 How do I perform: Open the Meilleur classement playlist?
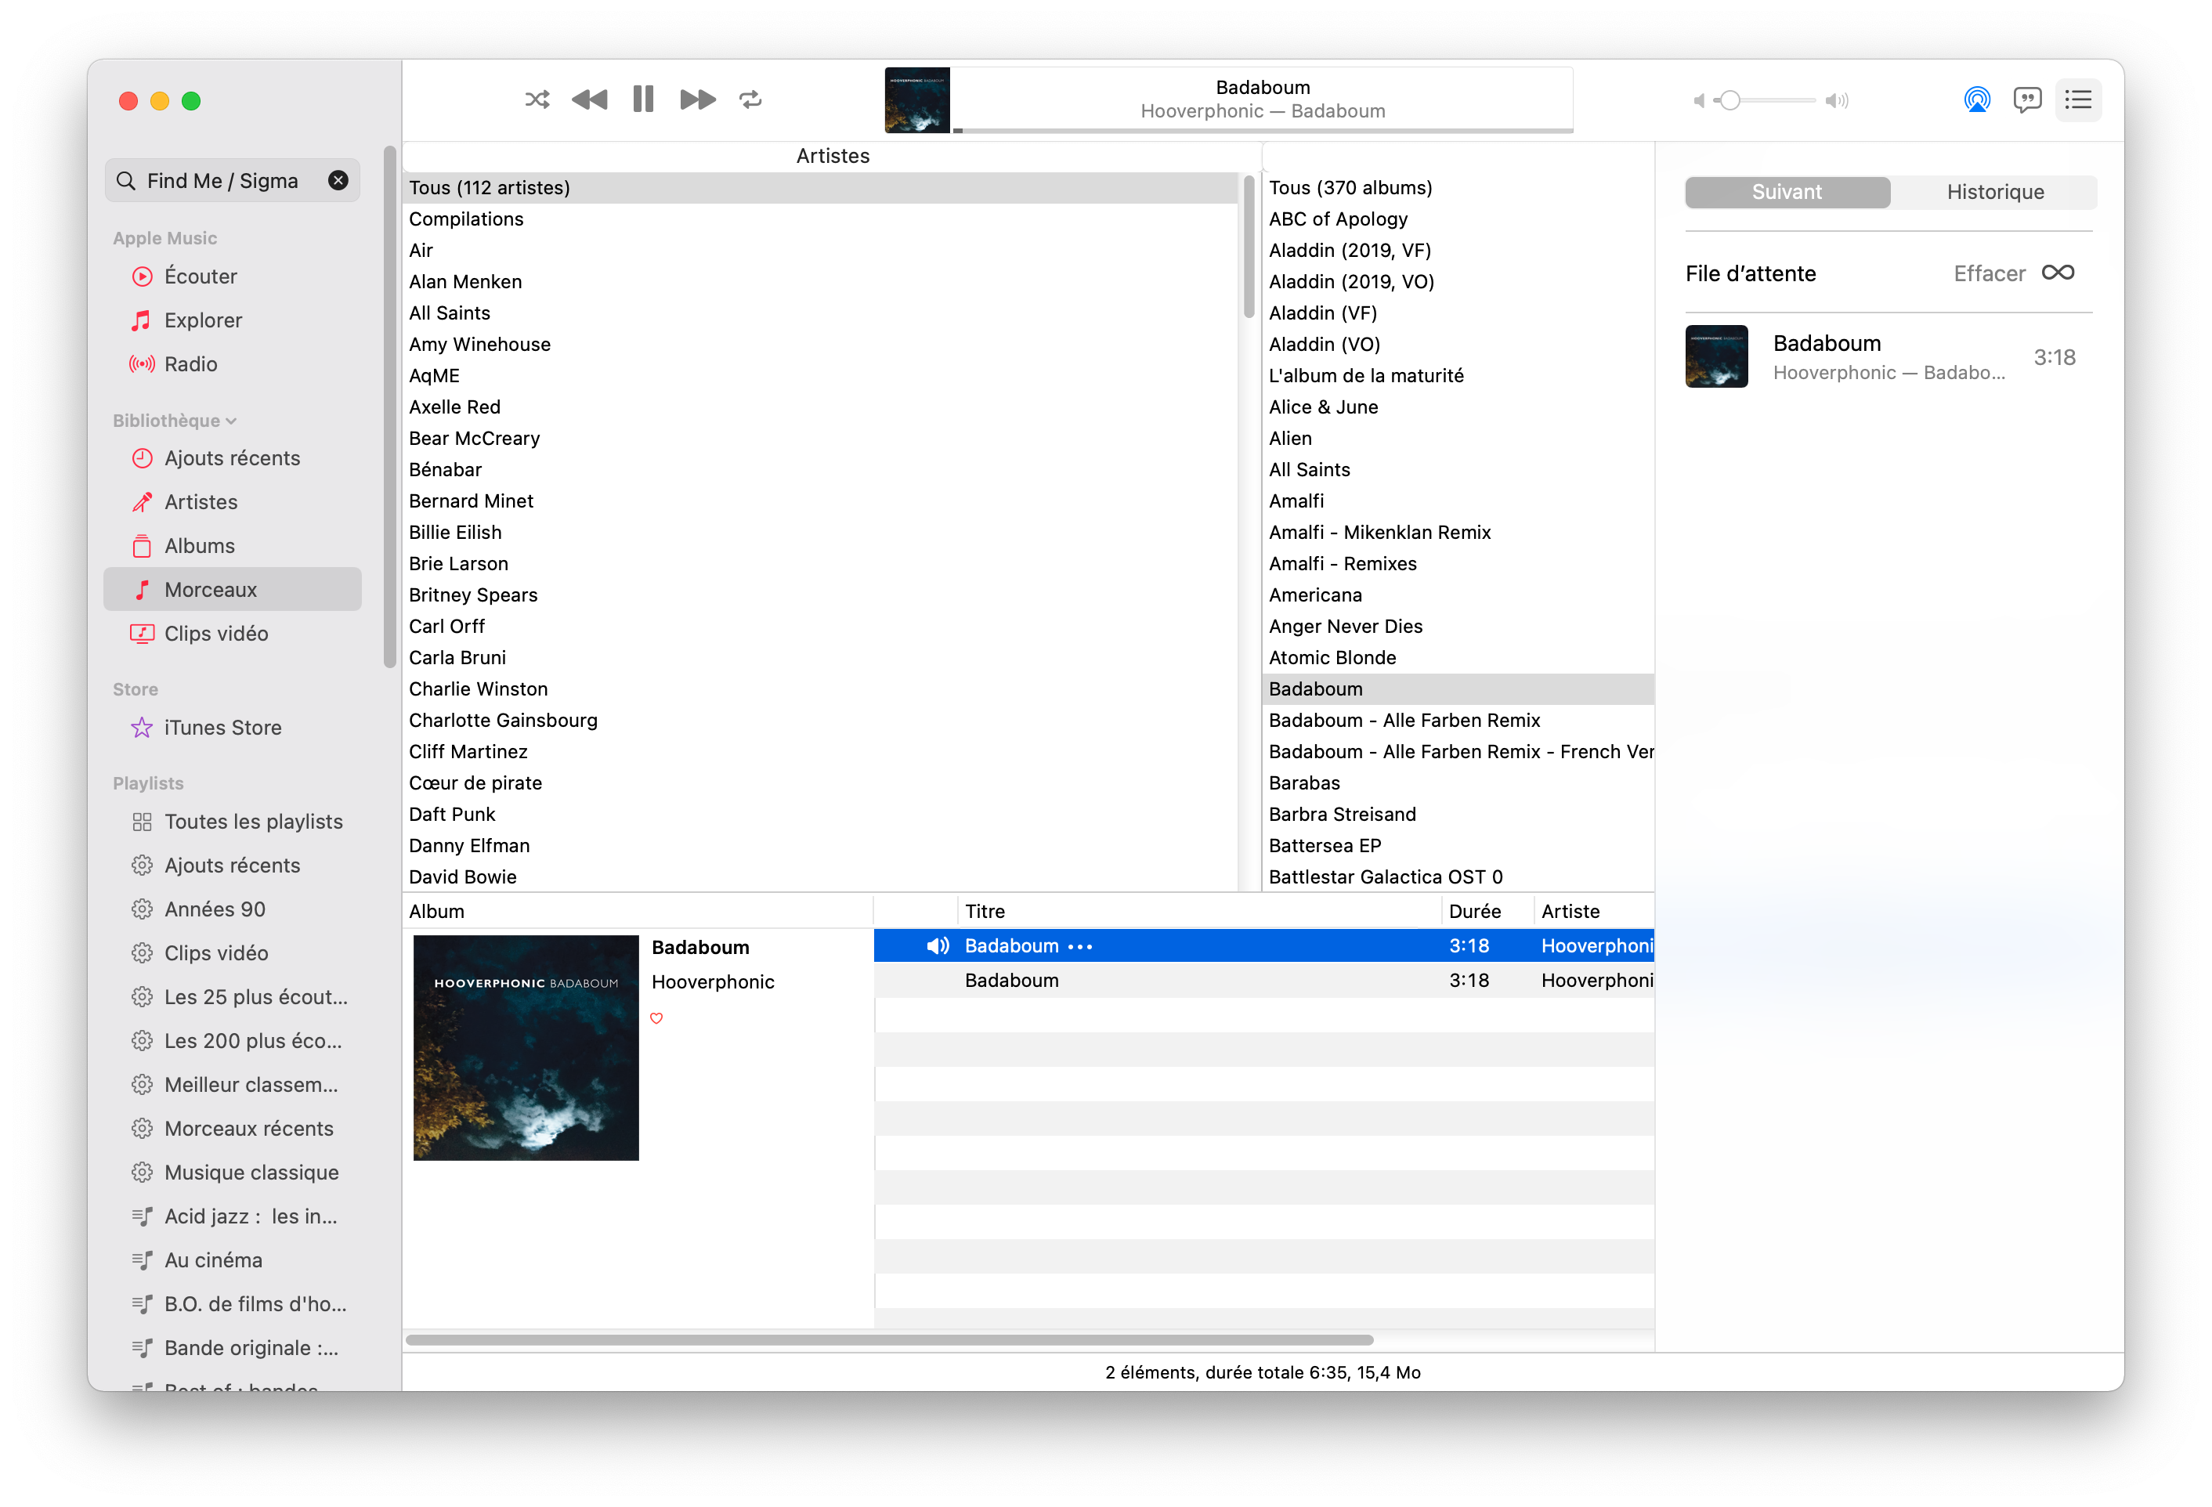click(x=232, y=1084)
